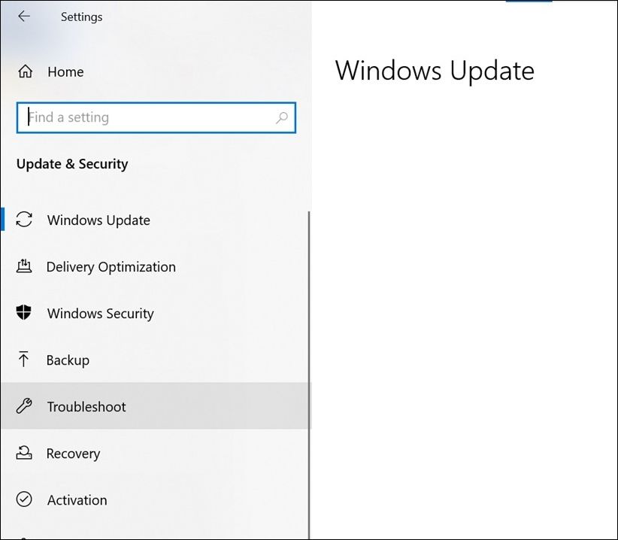
Task: Click the Delivery Optimization icon
Action: (24, 266)
